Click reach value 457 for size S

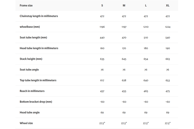pyautogui.click(x=102, y=91)
